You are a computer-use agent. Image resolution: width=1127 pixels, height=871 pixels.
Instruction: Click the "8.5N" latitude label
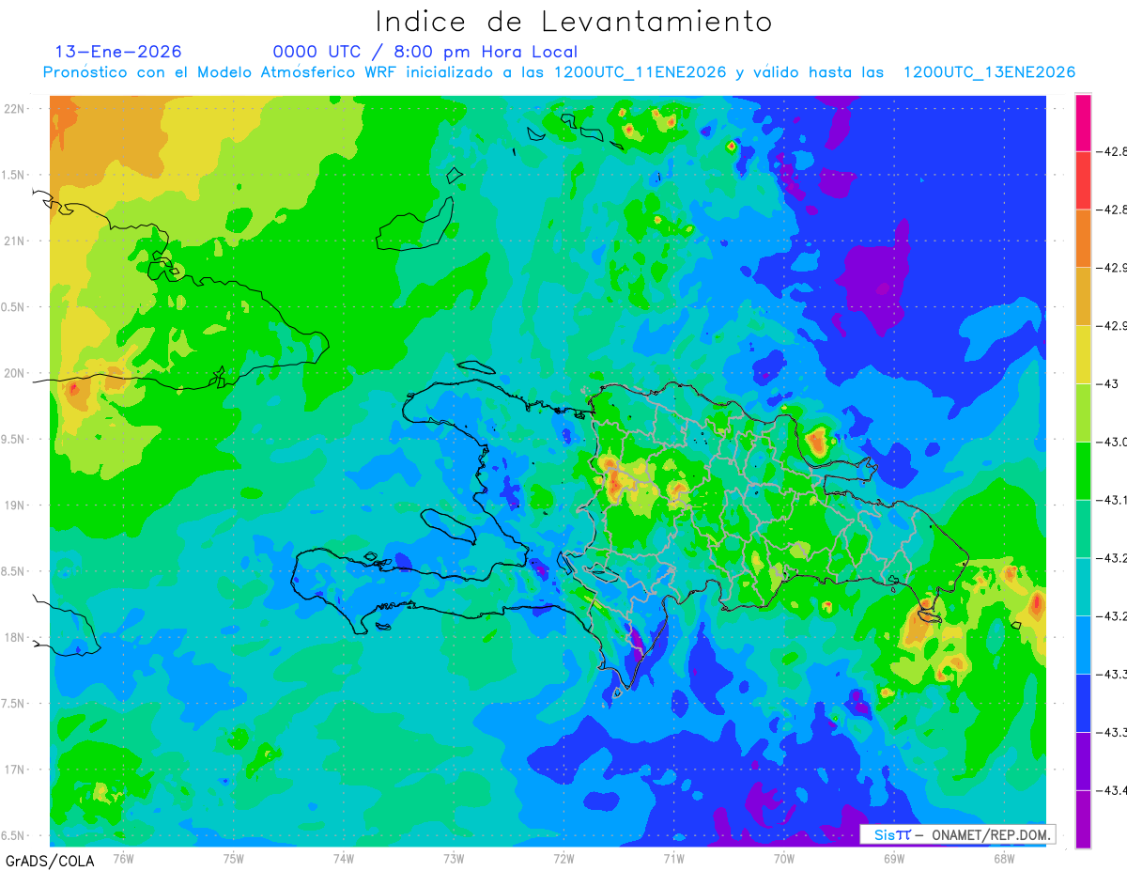(x=14, y=571)
